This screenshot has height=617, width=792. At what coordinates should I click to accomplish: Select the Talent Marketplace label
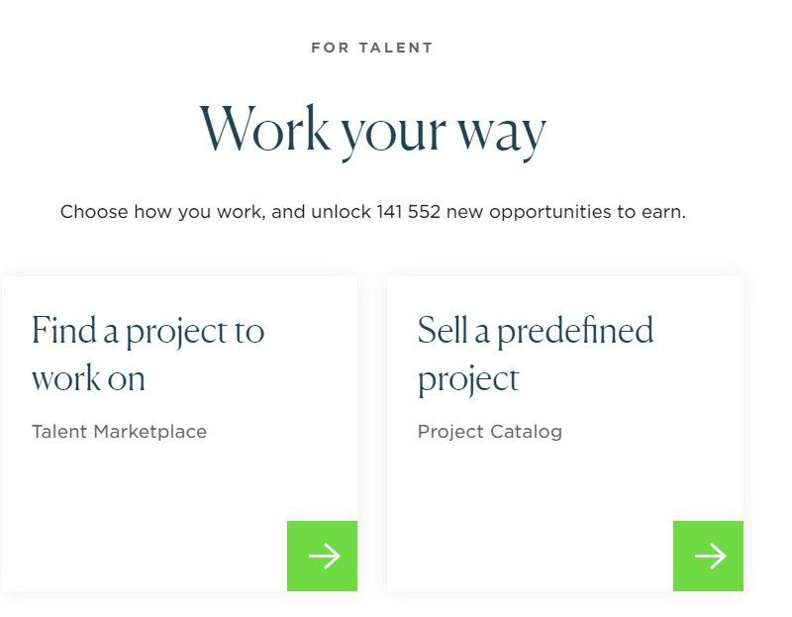pyautogui.click(x=119, y=432)
